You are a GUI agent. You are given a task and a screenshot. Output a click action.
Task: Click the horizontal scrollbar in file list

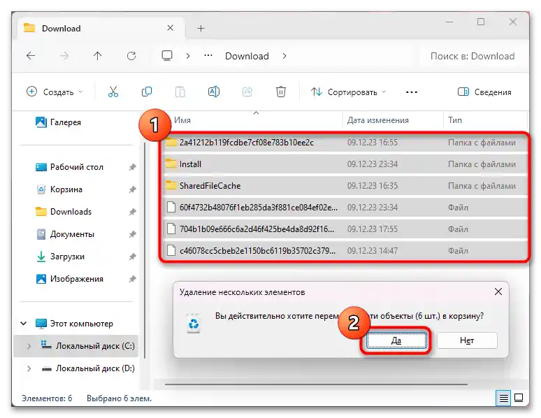tap(316, 384)
